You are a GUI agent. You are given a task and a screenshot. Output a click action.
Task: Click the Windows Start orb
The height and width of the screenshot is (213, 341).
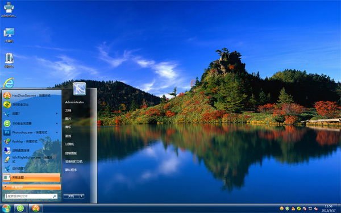[x=6, y=208]
